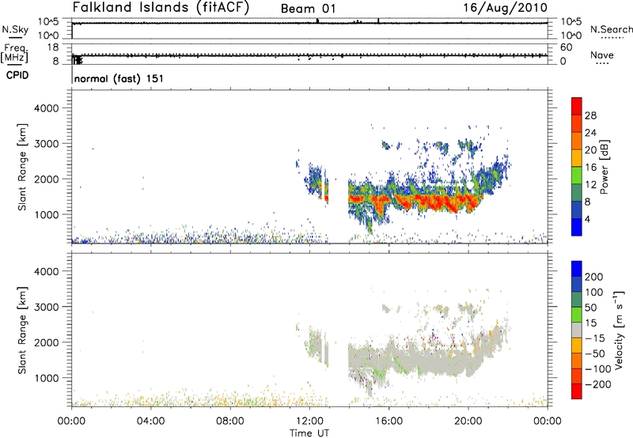Click the 'Velocity [m s-1]' color bar label

tap(619, 330)
